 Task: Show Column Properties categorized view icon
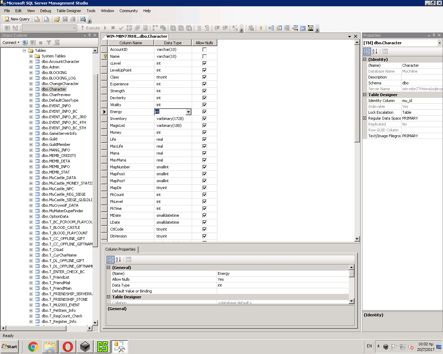coord(110,260)
